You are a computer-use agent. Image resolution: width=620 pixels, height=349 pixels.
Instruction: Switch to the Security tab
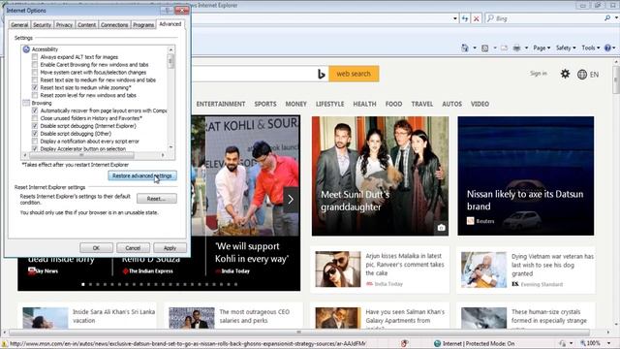pos(42,24)
